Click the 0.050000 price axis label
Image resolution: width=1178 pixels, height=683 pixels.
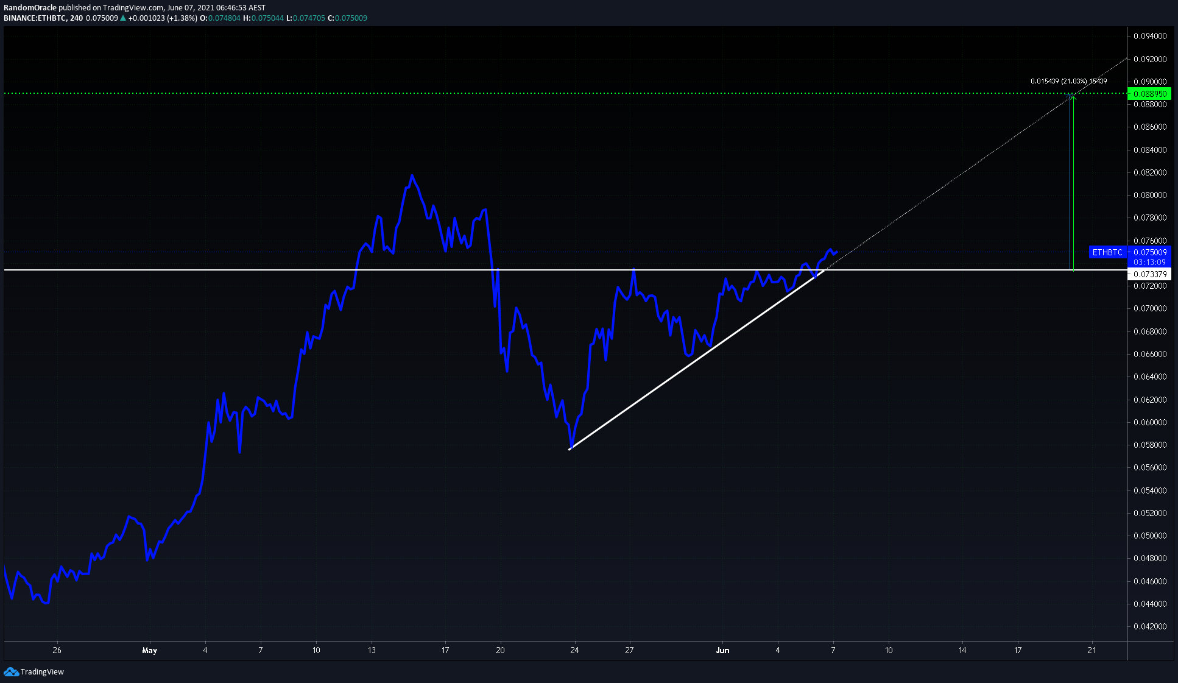[x=1150, y=536]
